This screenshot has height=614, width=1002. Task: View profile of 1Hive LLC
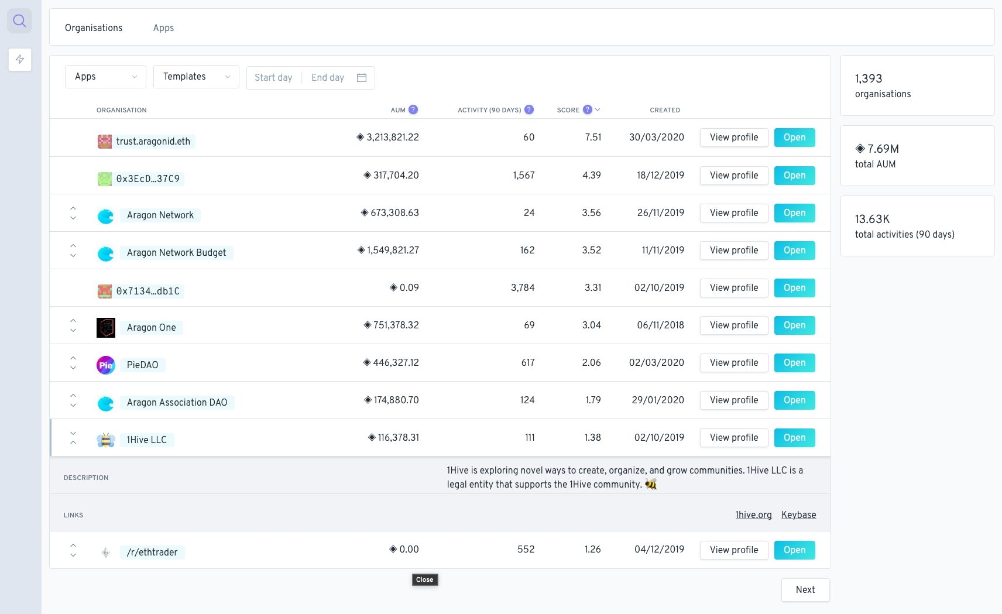(734, 438)
